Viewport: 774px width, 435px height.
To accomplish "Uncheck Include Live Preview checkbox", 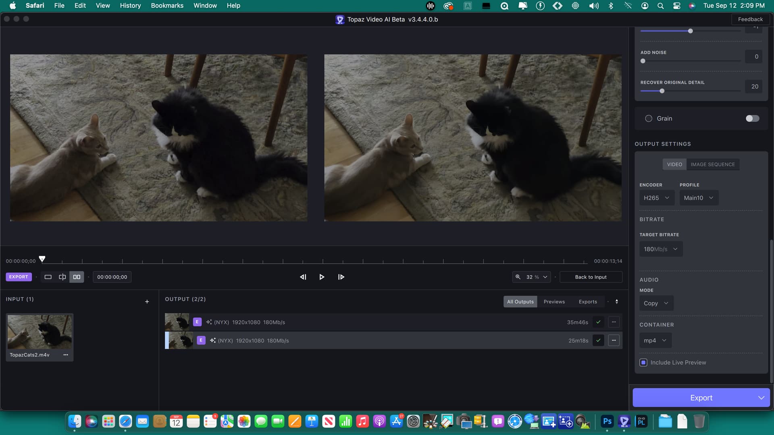I will (643, 362).
